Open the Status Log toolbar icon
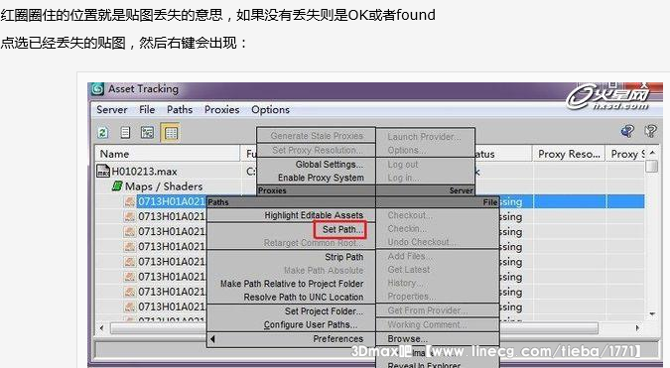The image size is (670, 368). click(x=125, y=133)
